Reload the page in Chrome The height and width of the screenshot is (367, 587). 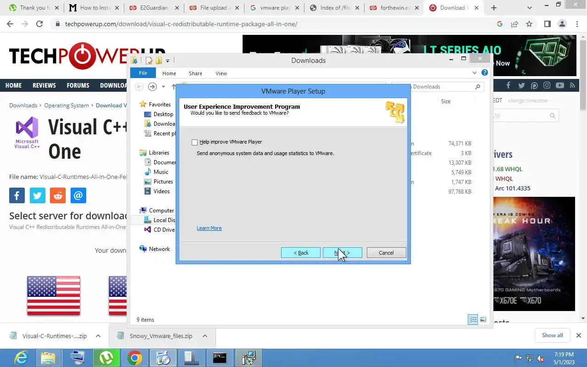point(39,24)
